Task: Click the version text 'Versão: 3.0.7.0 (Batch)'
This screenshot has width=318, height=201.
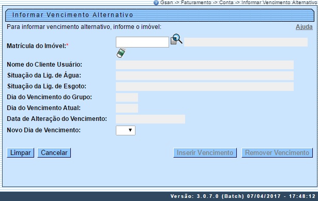Action: pyautogui.click(x=207, y=196)
